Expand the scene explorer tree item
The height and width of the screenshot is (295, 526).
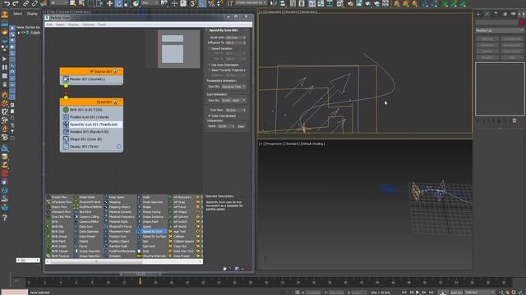pyautogui.click(x=19, y=33)
